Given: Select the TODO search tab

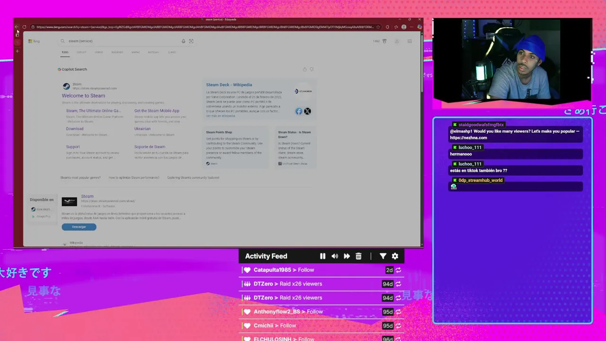Looking at the screenshot, I should coord(65,52).
